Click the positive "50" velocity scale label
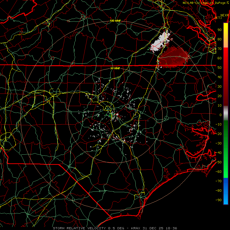 coord(220,68)
